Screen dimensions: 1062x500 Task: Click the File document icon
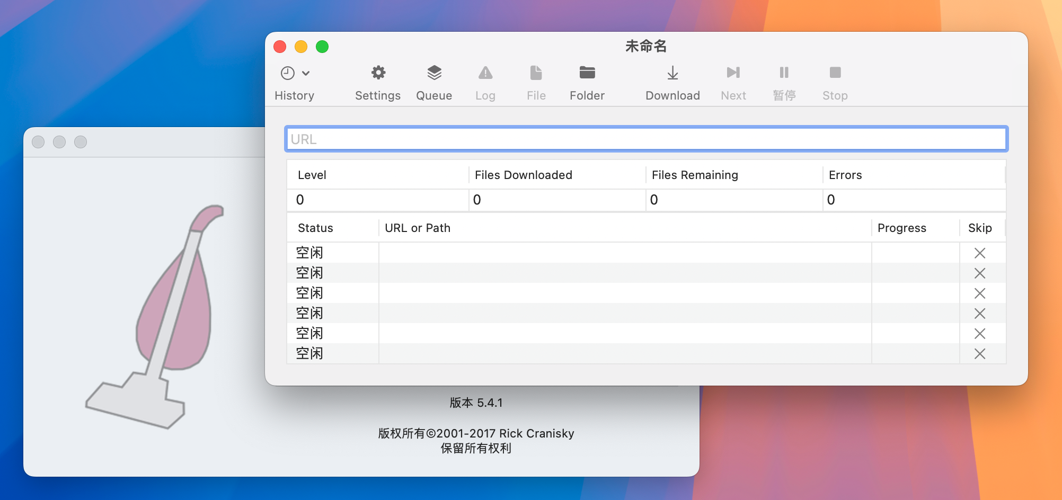point(536,73)
